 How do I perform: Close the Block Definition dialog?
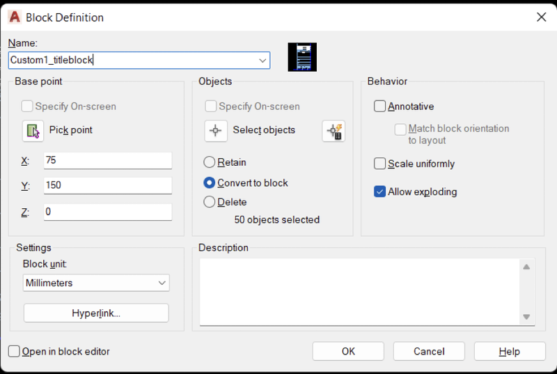[542, 17]
